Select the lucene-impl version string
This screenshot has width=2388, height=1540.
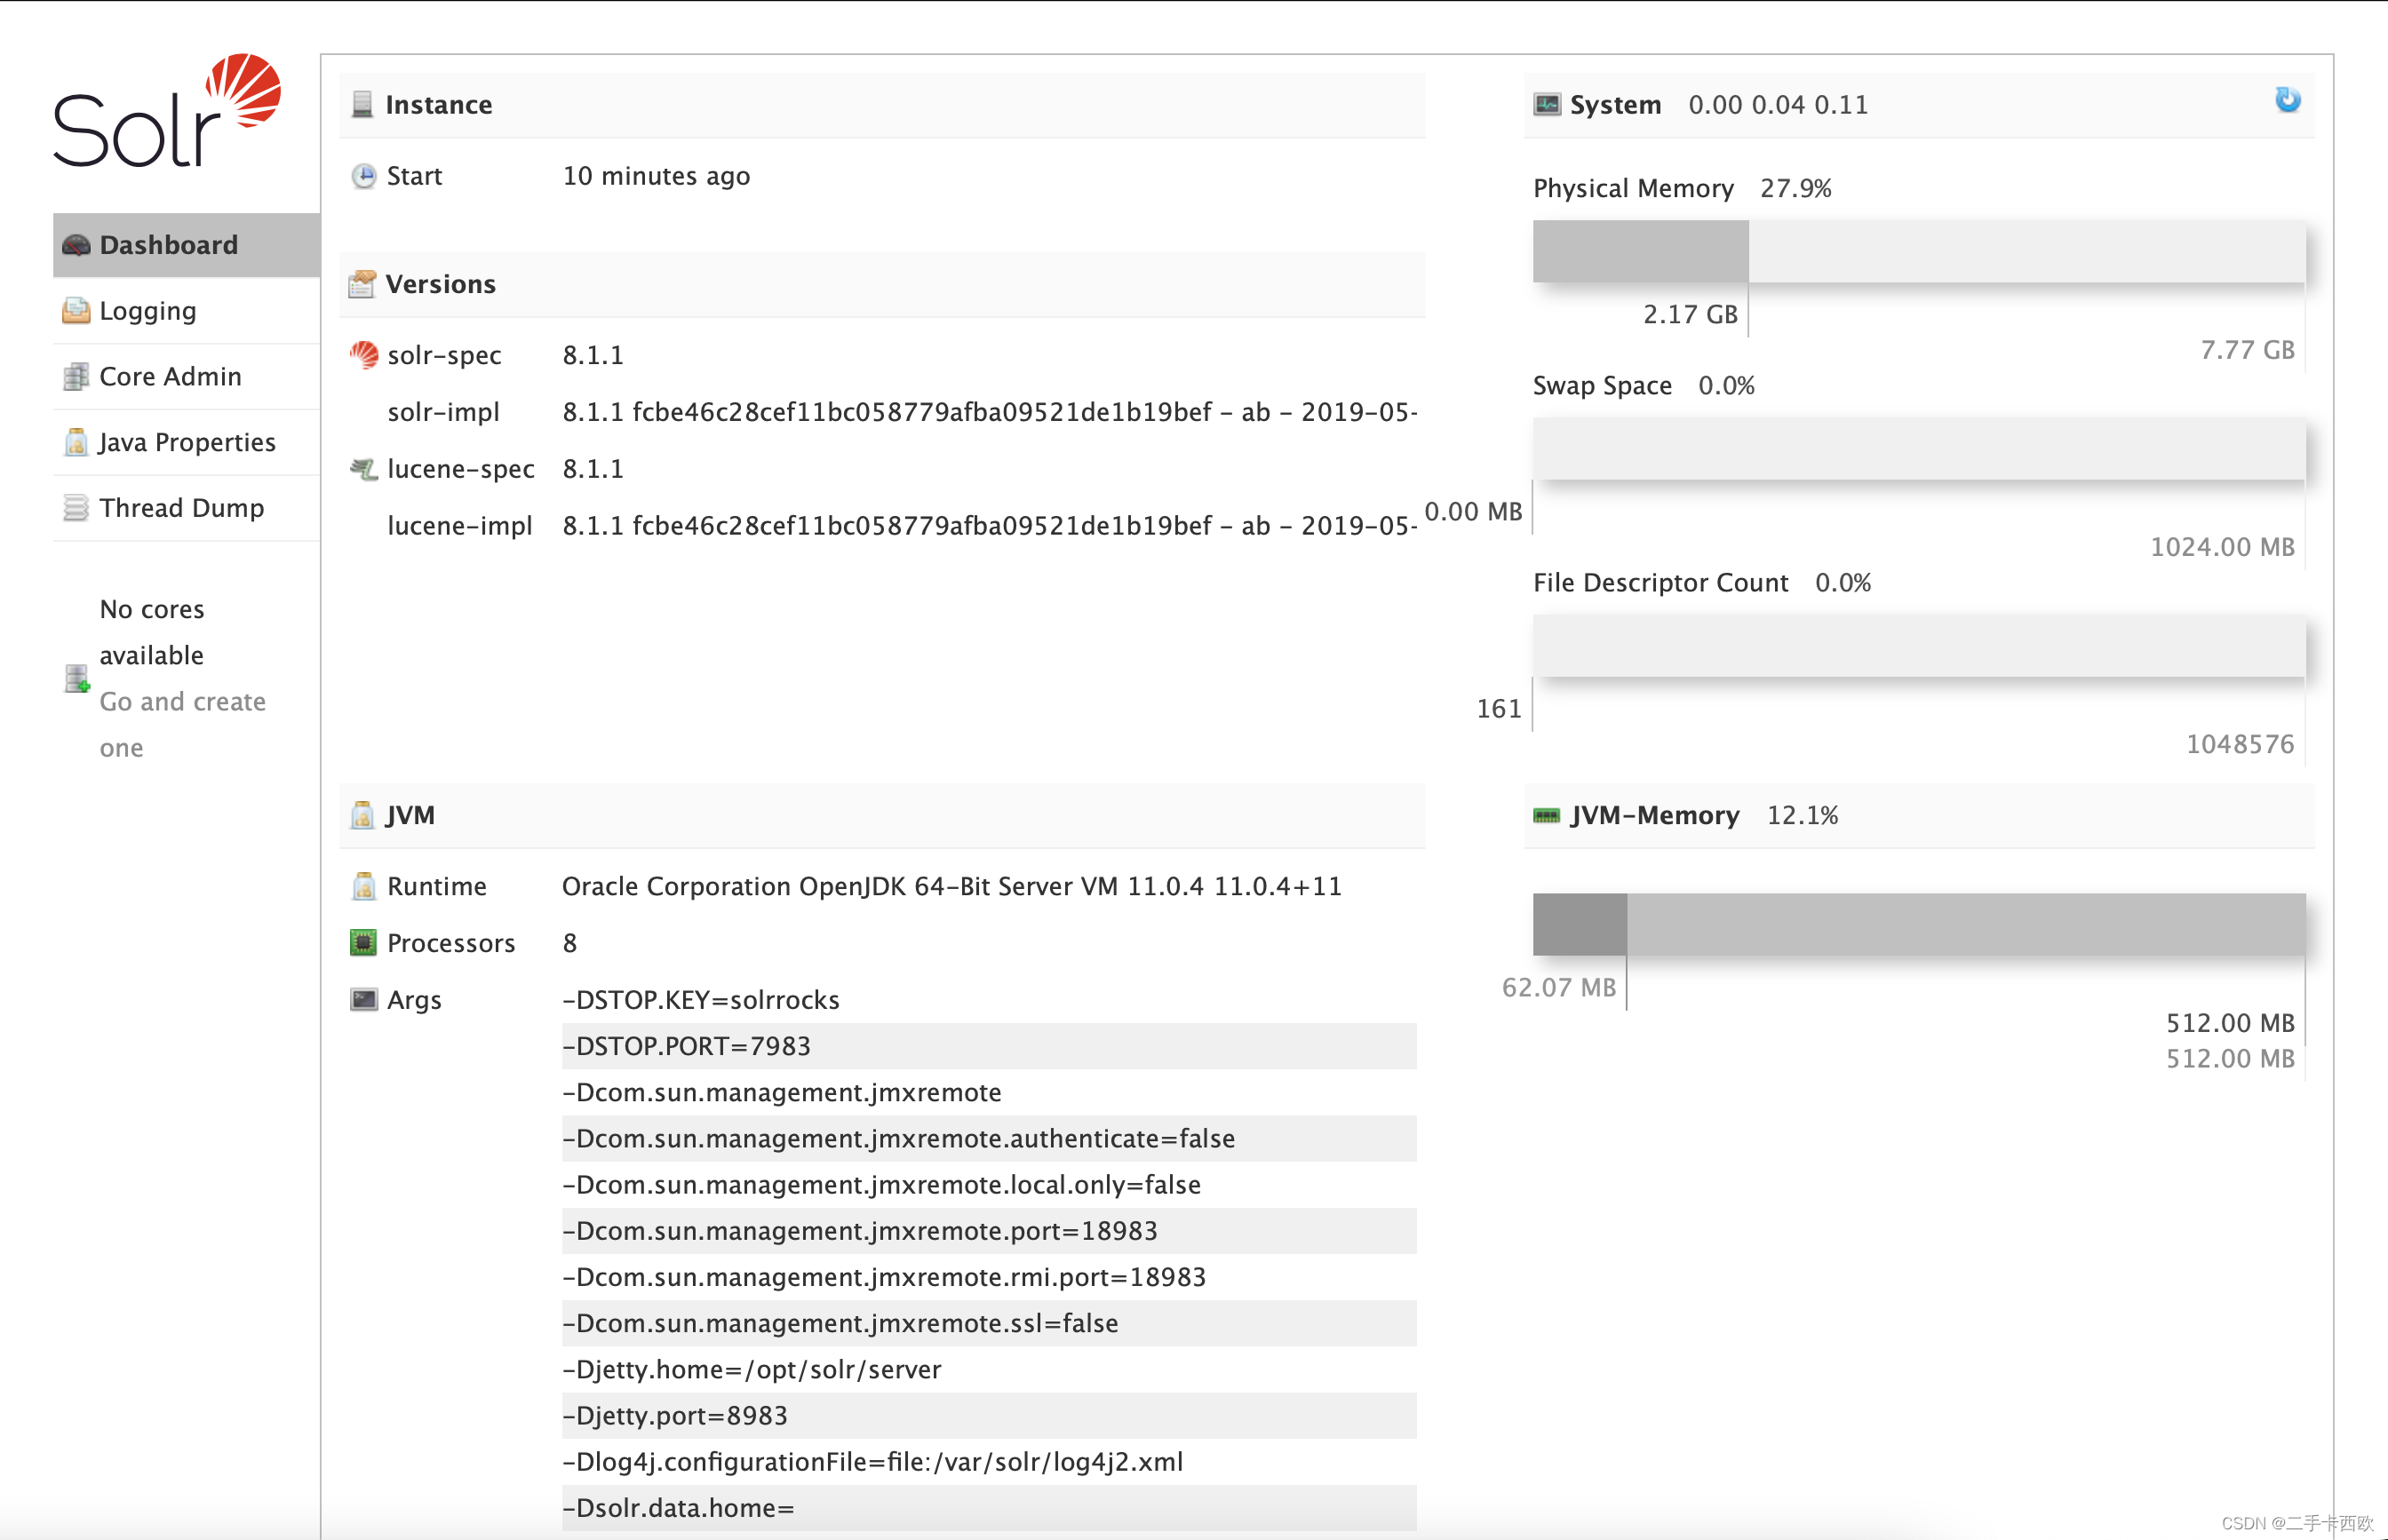(x=990, y=526)
